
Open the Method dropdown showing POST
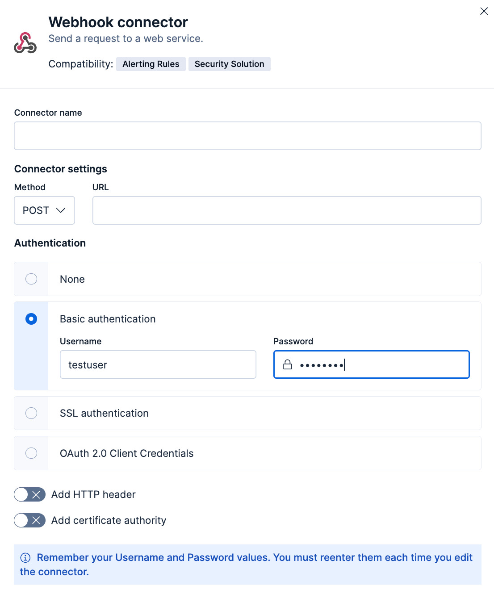(44, 210)
